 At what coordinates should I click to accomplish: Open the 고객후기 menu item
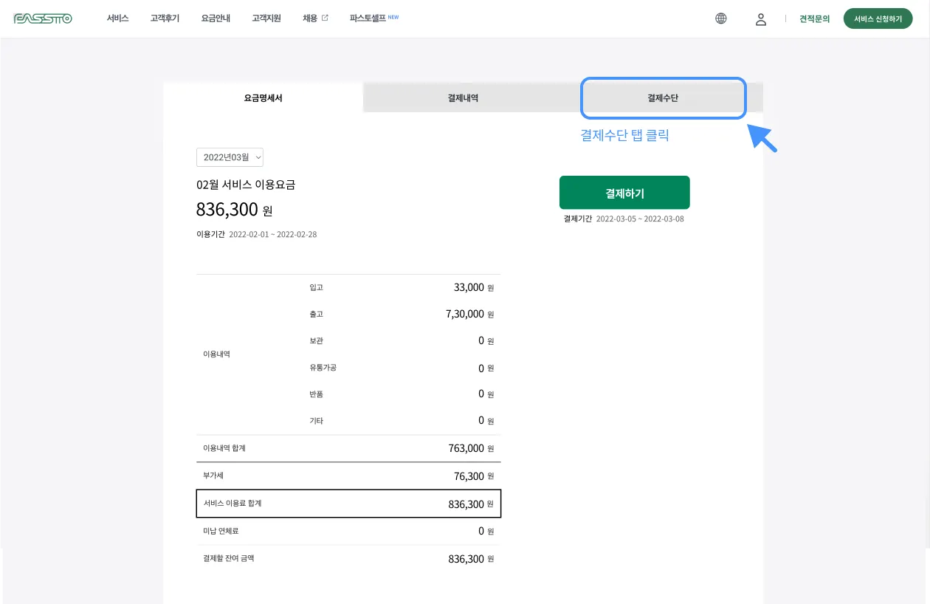[165, 18]
